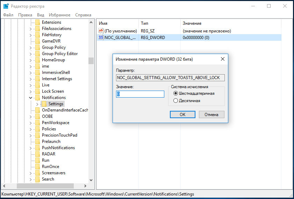Click the Settings subfolder icon
294x199 pixels.
click(44, 104)
